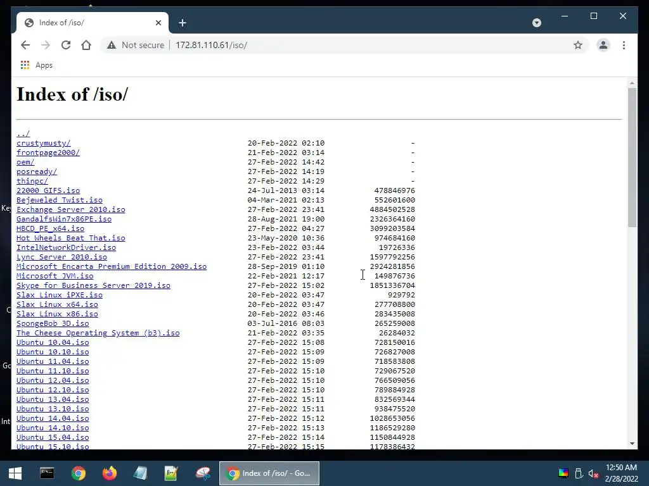Download Slax Linux x64.iso
The width and height of the screenshot is (649, 486).
tap(57, 304)
